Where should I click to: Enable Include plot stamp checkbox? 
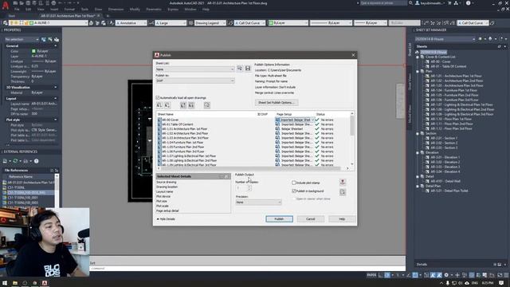[x=294, y=183]
